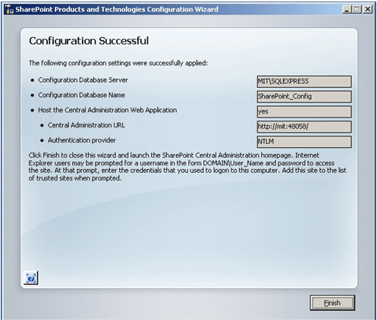Click the 'Configuration Database Server' label
Image resolution: width=377 pixels, height=320 pixels.
point(83,80)
